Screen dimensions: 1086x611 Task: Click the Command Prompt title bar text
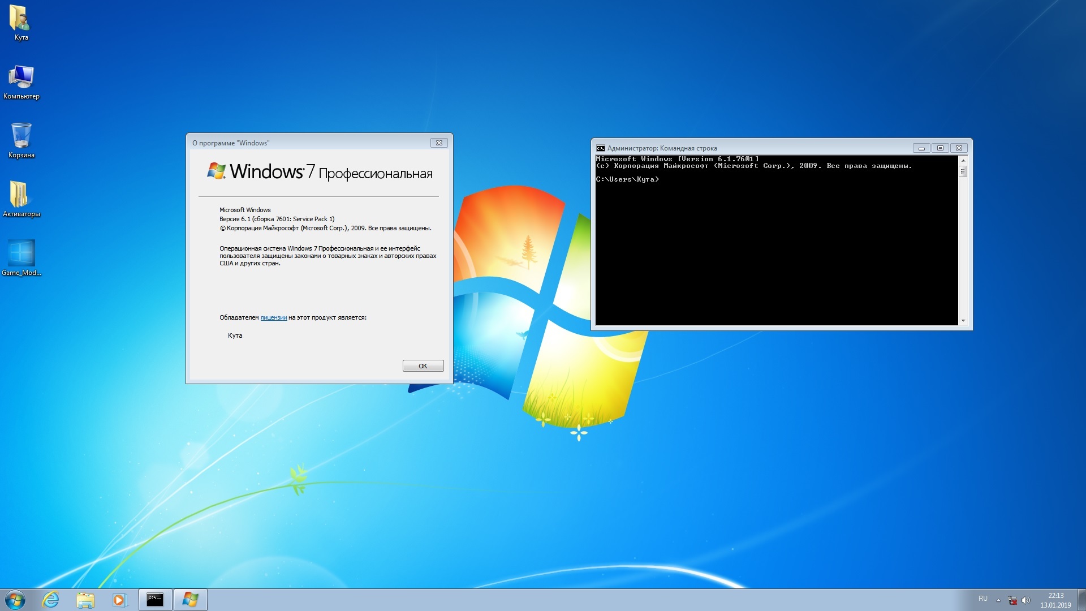(x=662, y=148)
